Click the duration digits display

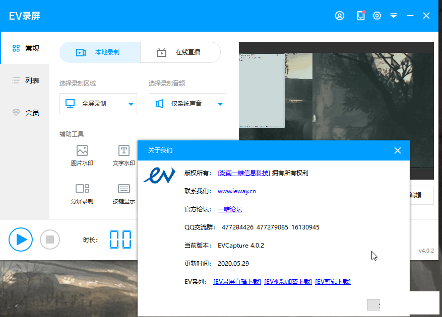[120, 240]
